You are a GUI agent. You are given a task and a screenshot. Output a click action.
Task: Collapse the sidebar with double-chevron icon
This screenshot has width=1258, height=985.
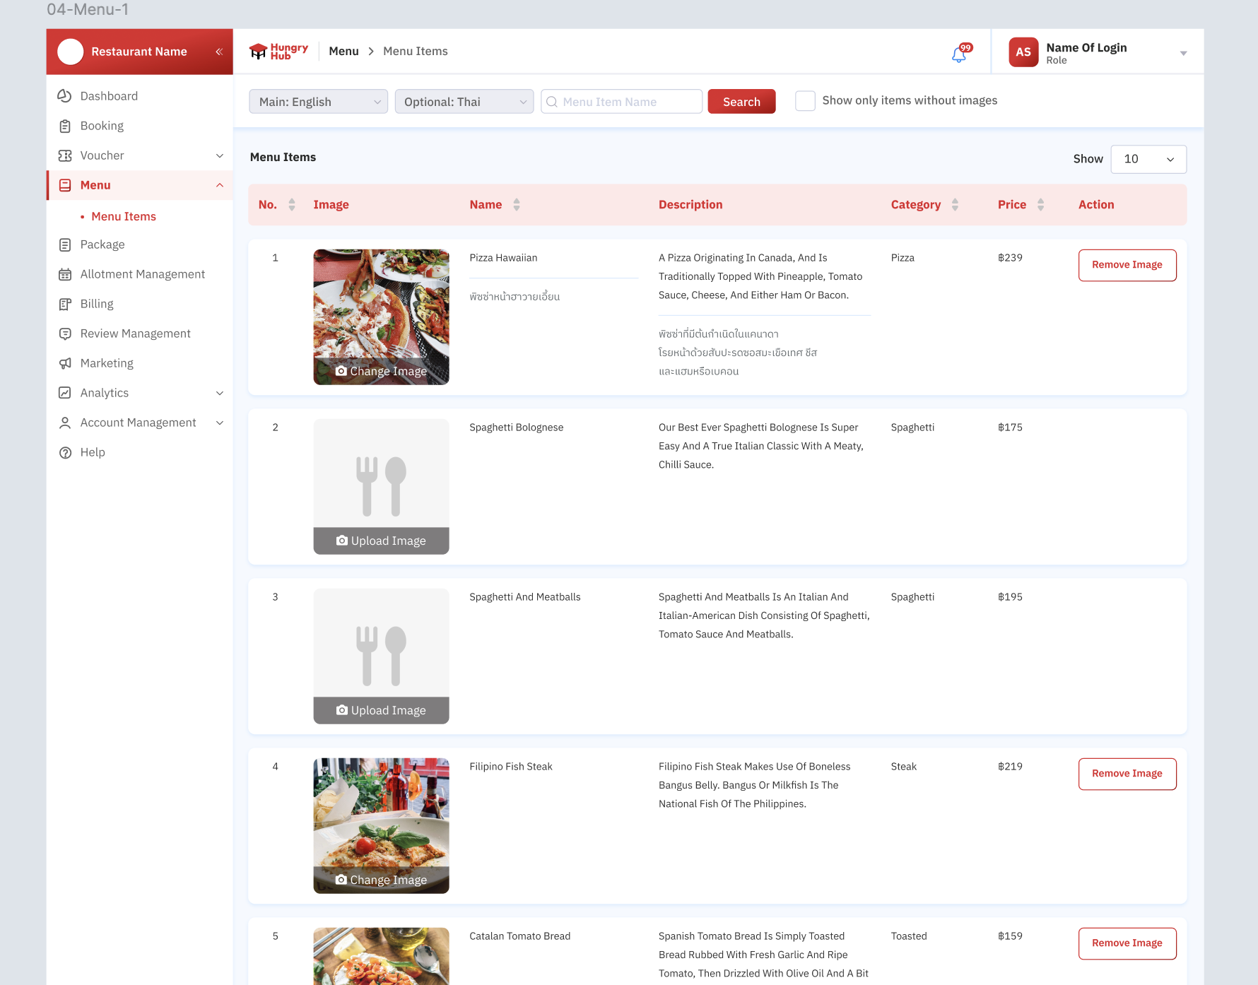click(219, 52)
